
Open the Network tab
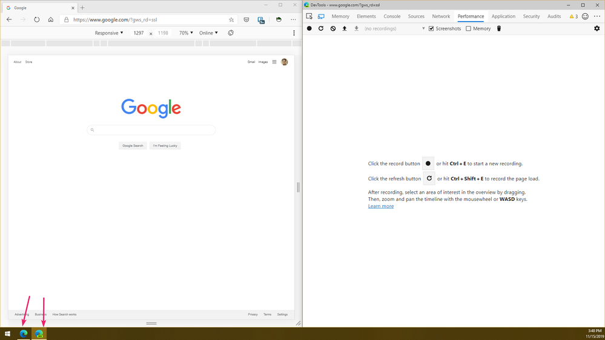(x=441, y=16)
